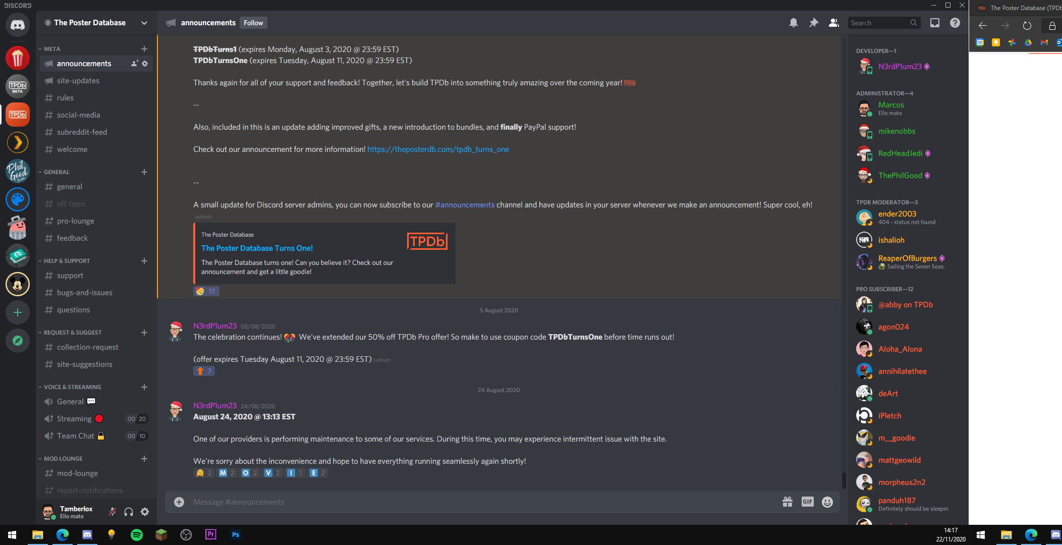Collapse the VOICE & STREAMING category
Viewport: 1062px width, 545px height.
point(70,387)
